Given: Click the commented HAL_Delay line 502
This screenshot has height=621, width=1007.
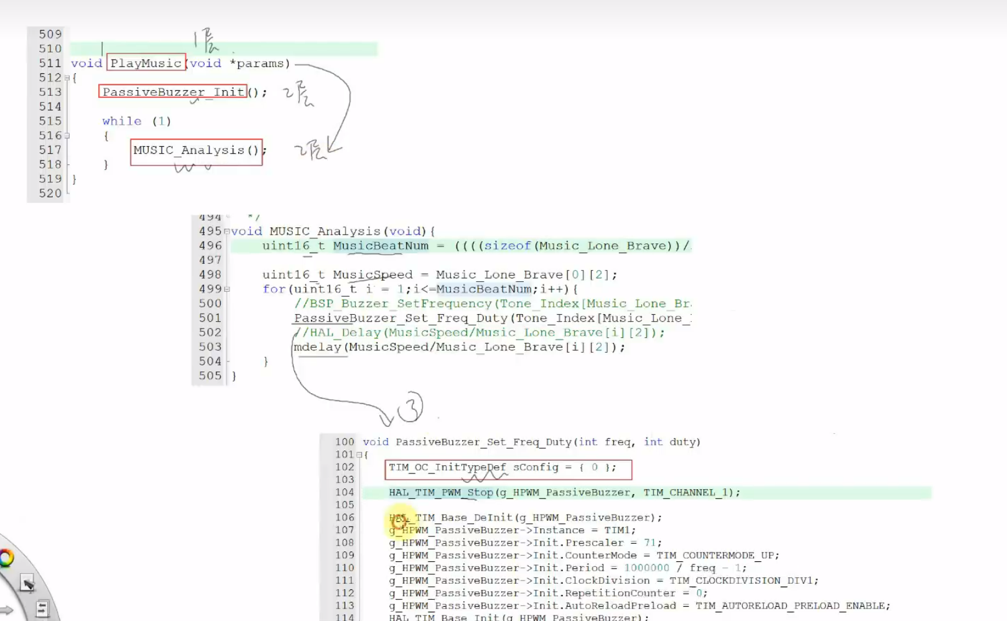Looking at the screenshot, I should tap(479, 332).
